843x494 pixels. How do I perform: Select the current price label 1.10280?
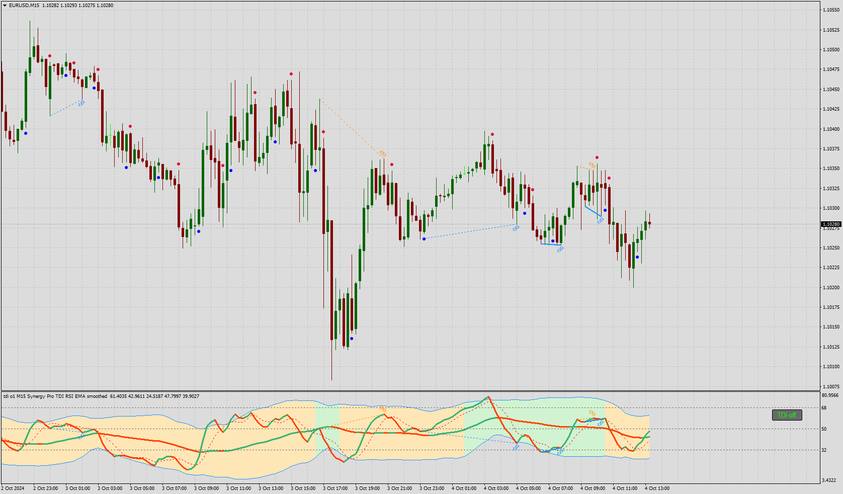tap(831, 224)
